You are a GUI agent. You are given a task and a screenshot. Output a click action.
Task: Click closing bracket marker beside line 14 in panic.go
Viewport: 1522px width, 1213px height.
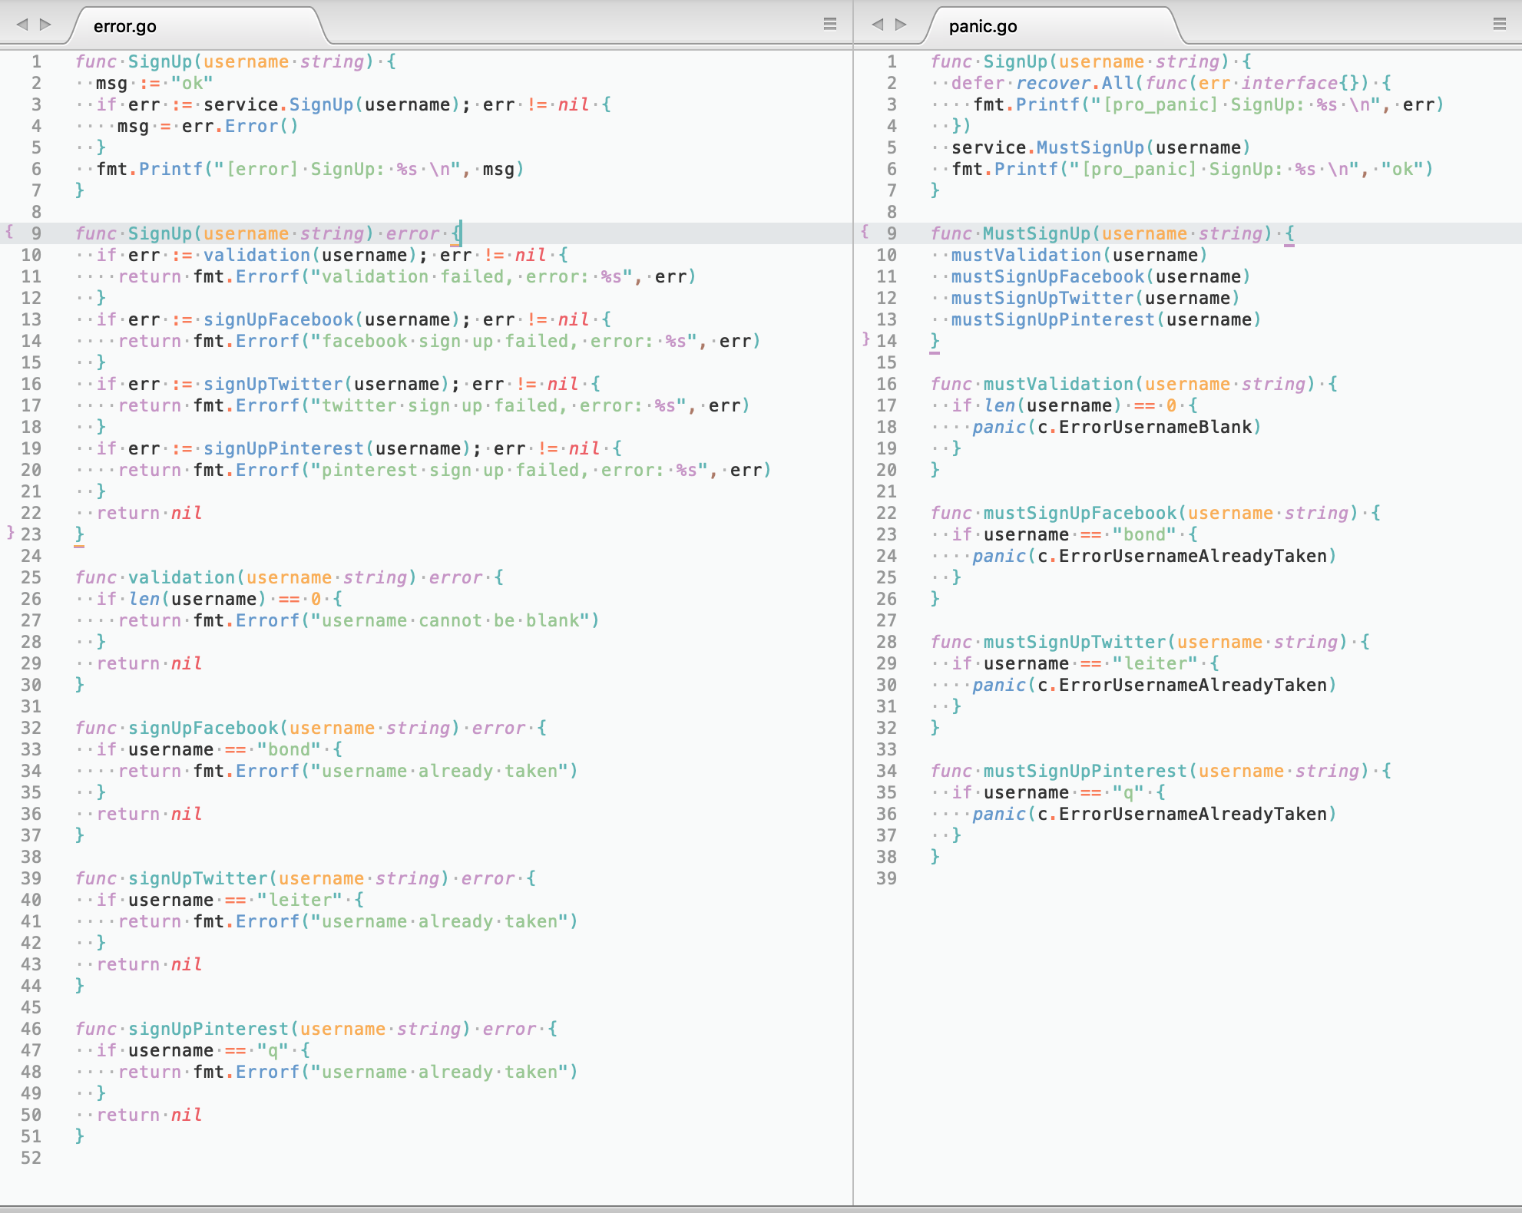(x=865, y=338)
